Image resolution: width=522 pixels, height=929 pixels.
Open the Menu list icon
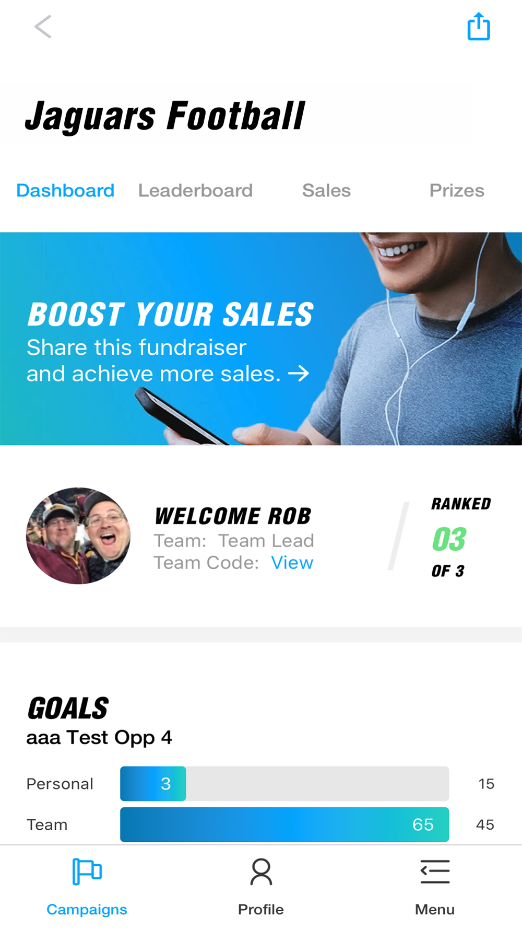click(x=435, y=872)
